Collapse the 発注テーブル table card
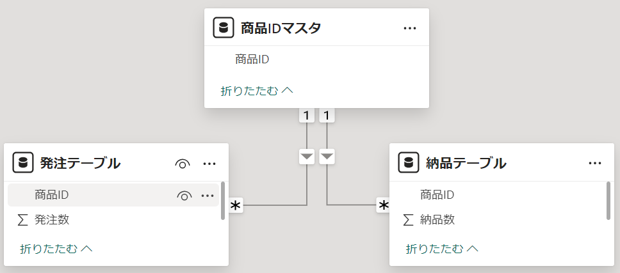Viewport: 620px width, 273px height. click(56, 248)
